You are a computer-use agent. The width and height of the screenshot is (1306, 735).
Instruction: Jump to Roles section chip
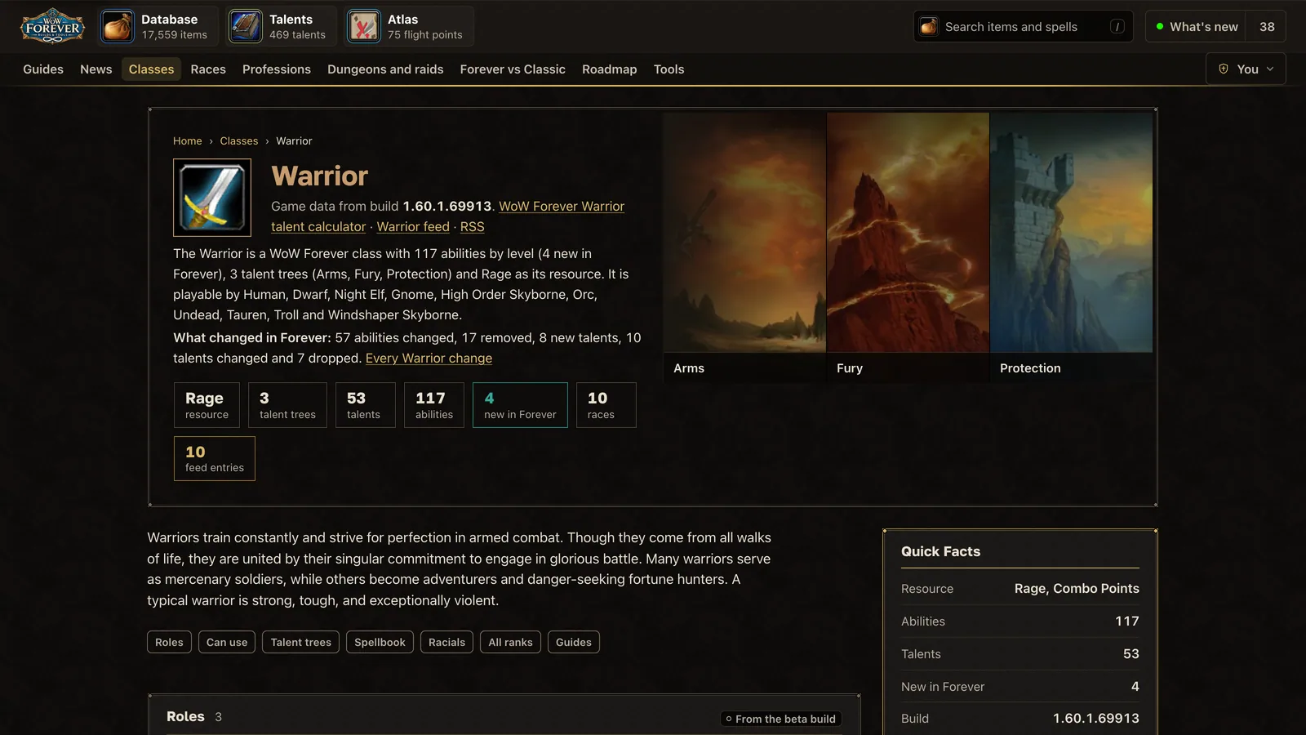coord(169,642)
